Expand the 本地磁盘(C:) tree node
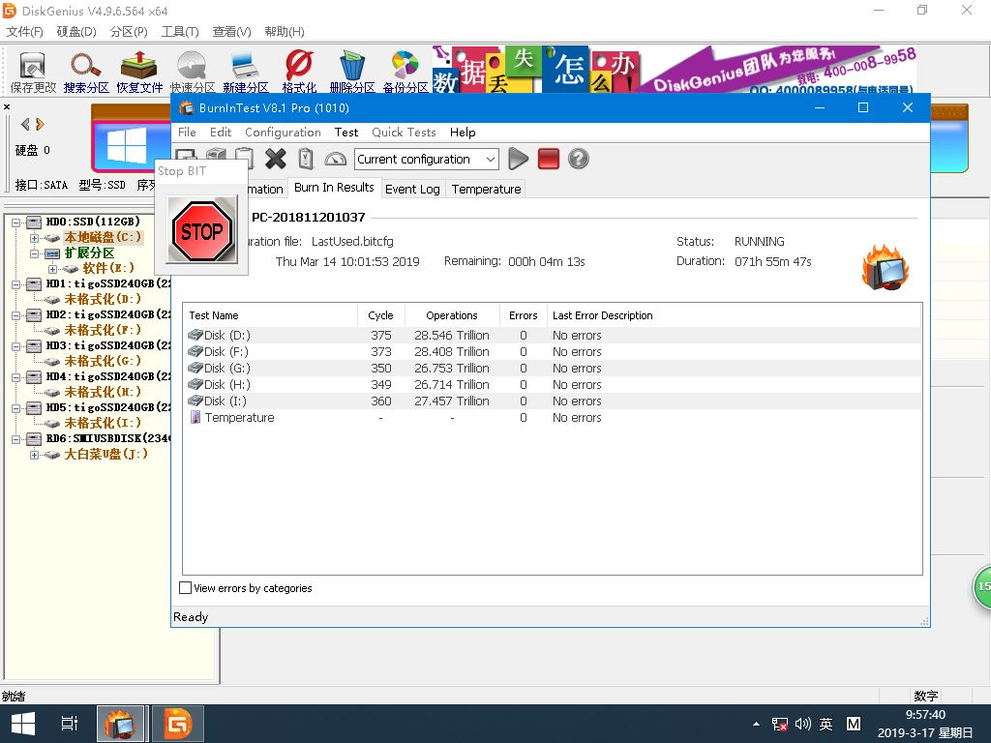The width and height of the screenshot is (991, 743). (x=35, y=238)
